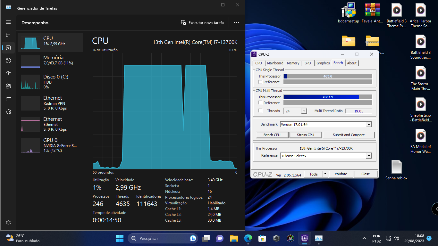Click Close button in CPU-Z footer
The width and height of the screenshot is (438, 246).
[366, 174]
